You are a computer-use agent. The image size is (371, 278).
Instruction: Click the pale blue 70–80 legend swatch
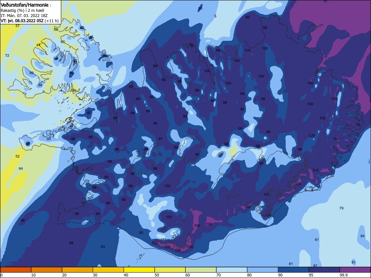[232, 270]
